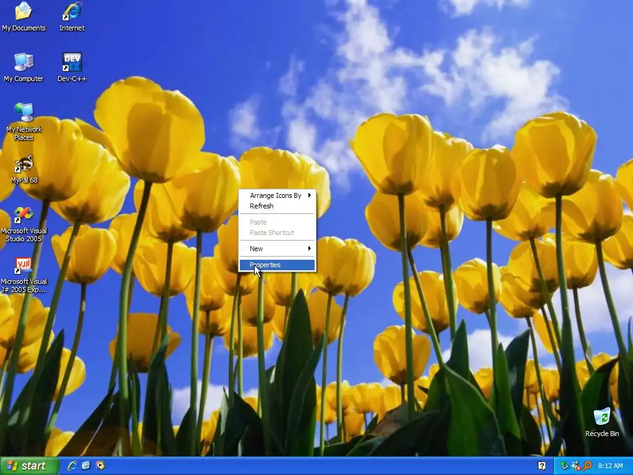Open the Start menu
The width and height of the screenshot is (633, 475).
(x=29, y=466)
